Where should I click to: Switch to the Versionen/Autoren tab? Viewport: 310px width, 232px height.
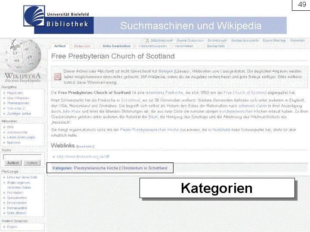(x=152, y=46)
